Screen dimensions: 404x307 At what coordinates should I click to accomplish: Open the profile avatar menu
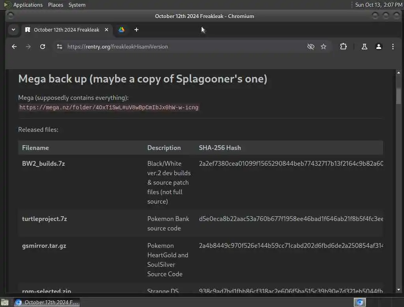pos(378,47)
